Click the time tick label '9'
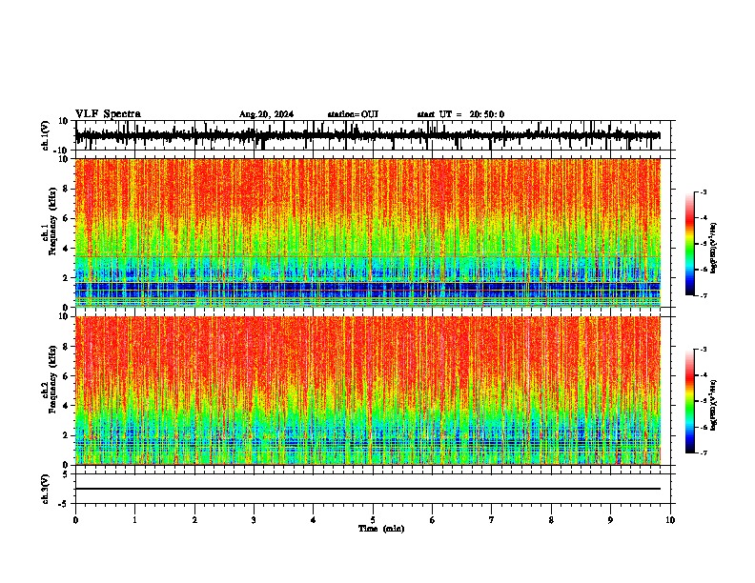This screenshot has height=583, width=755. [x=610, y=520]
